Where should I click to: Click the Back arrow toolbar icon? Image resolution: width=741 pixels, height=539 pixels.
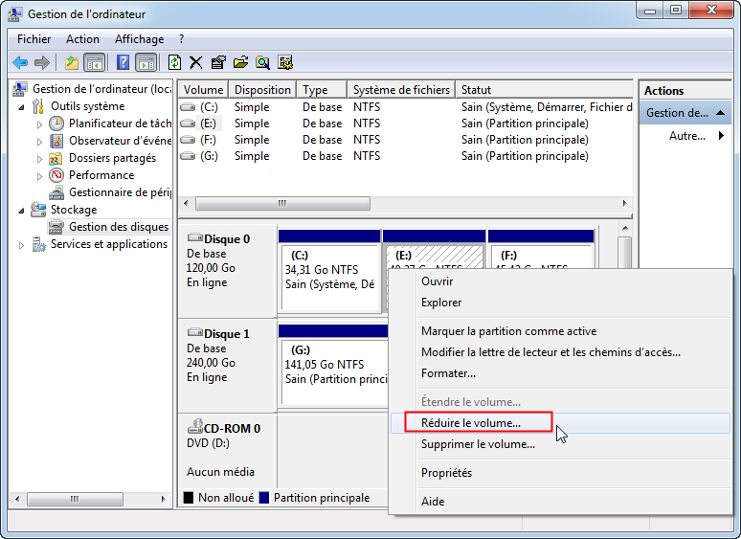pyautogui.click(x=20, y=62)
